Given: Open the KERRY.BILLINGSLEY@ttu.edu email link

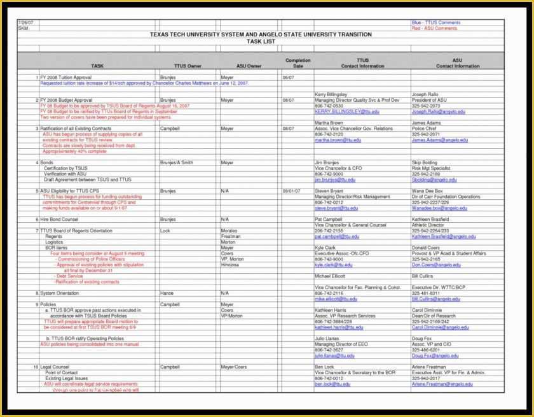Looking at the screenshot, I should (x=346, y=111).
